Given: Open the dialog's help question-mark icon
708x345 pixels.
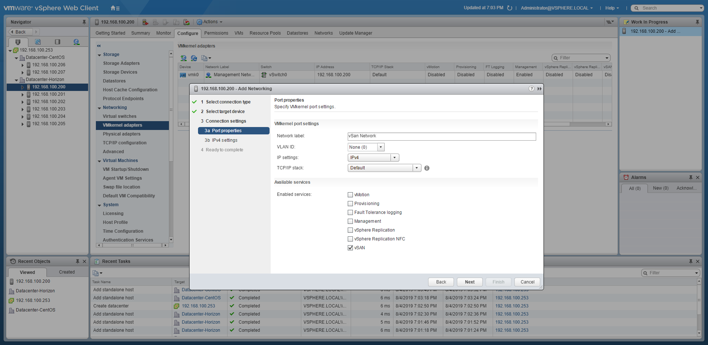Looking at the screenshot, I should (x=531, y=89).
